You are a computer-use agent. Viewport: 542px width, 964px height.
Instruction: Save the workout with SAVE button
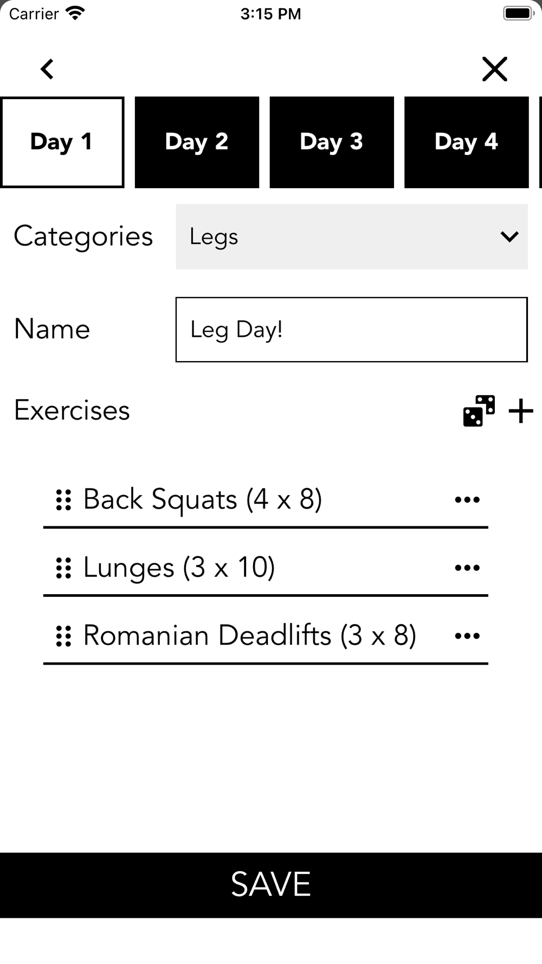pos(271,885)
